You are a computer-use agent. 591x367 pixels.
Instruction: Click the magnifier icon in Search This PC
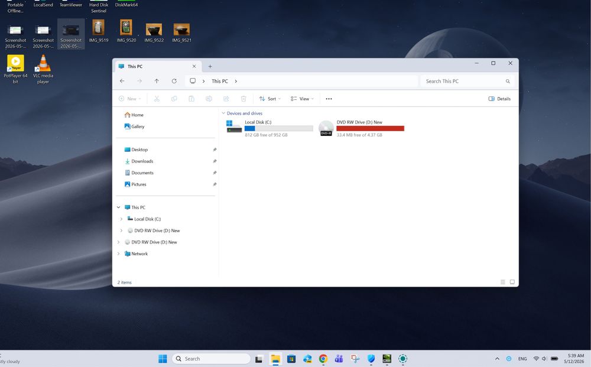(508, 82)
